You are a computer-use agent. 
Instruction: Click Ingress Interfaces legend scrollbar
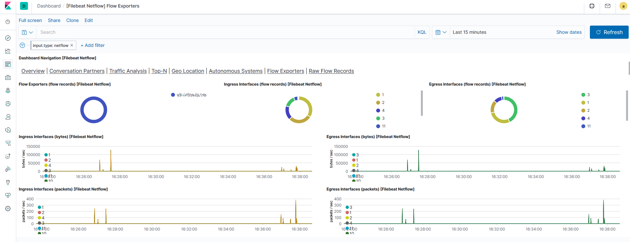tap(422, 103)
